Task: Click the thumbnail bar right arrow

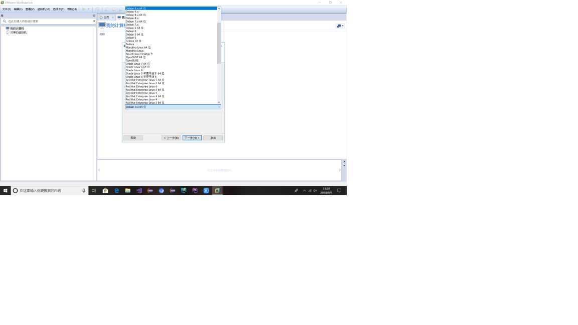Action: tap(340, 170)
